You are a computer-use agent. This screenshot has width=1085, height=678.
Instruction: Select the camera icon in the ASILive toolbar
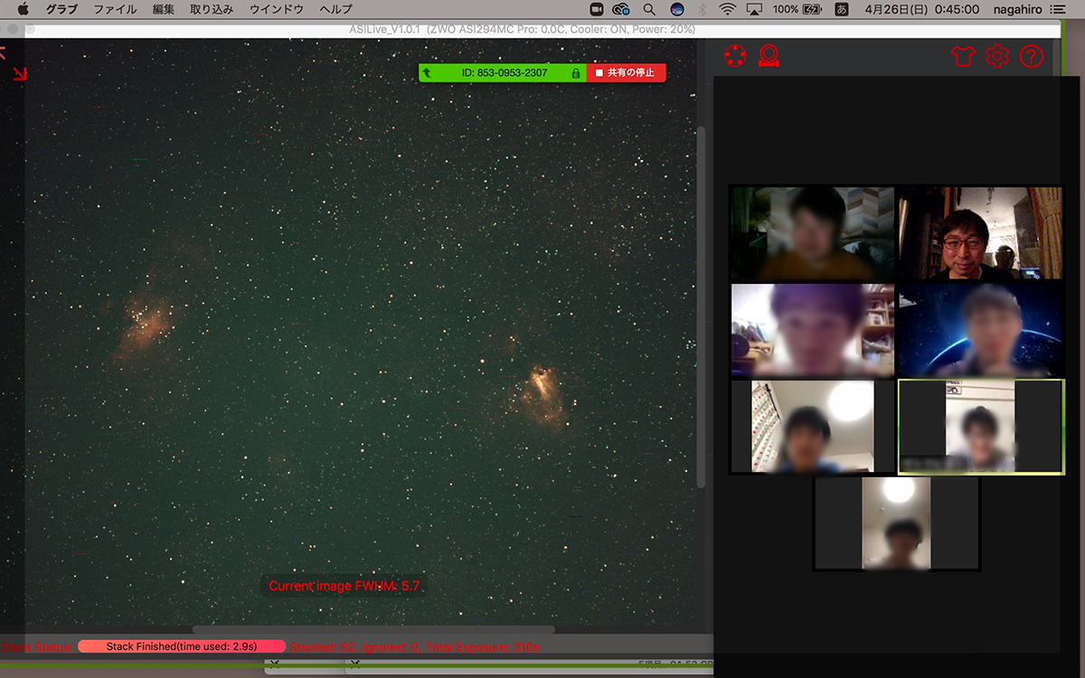768,56
